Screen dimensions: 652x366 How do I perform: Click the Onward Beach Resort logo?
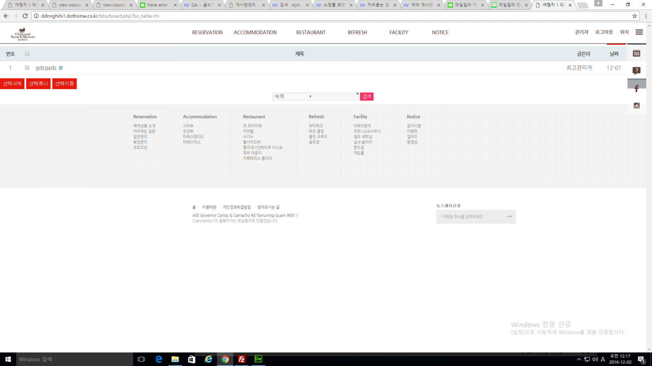(x=22, y=34)
